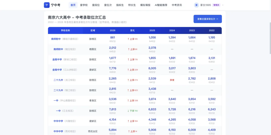
Task: Open the 特长生 nav item
Action: click(x=132, y=5)
